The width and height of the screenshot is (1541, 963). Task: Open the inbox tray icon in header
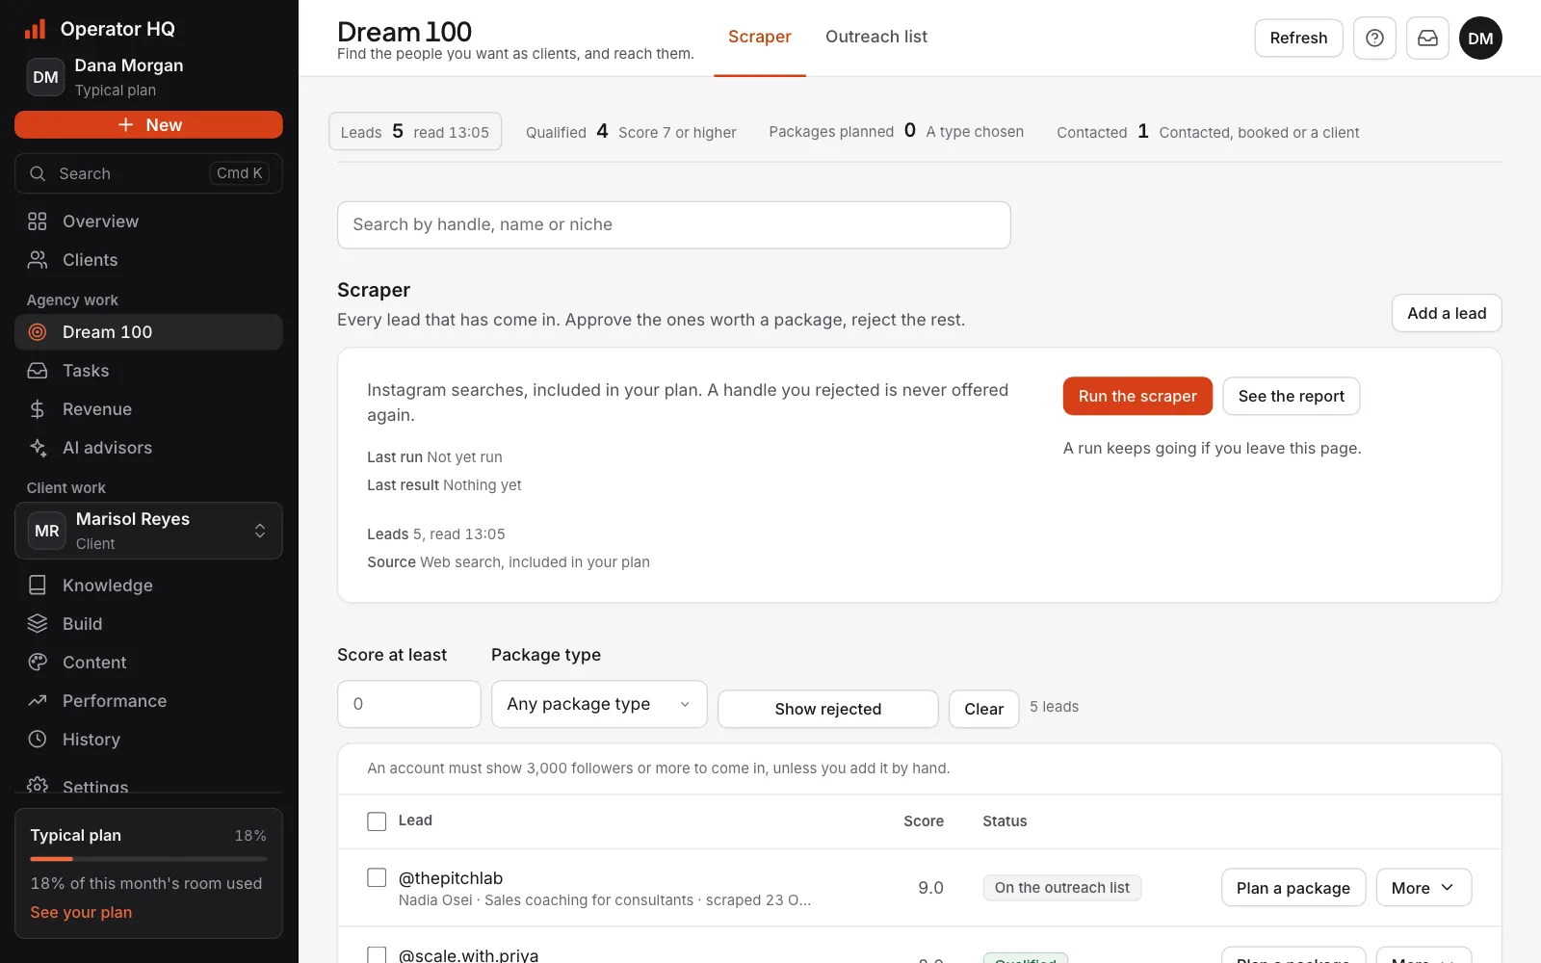click(1427, 39)
